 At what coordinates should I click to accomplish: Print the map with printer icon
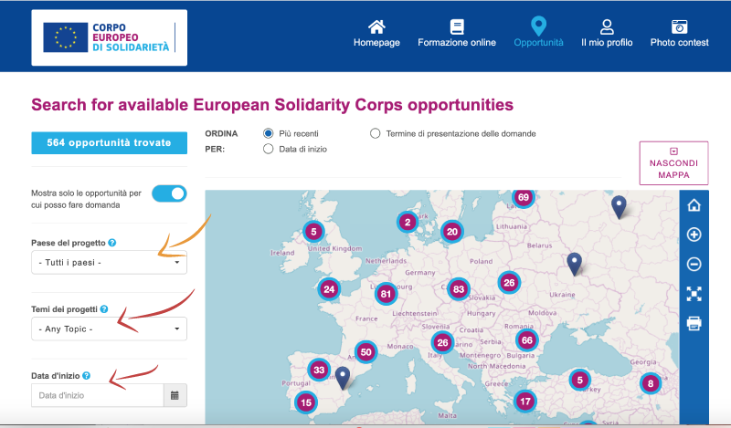(694, 323)
